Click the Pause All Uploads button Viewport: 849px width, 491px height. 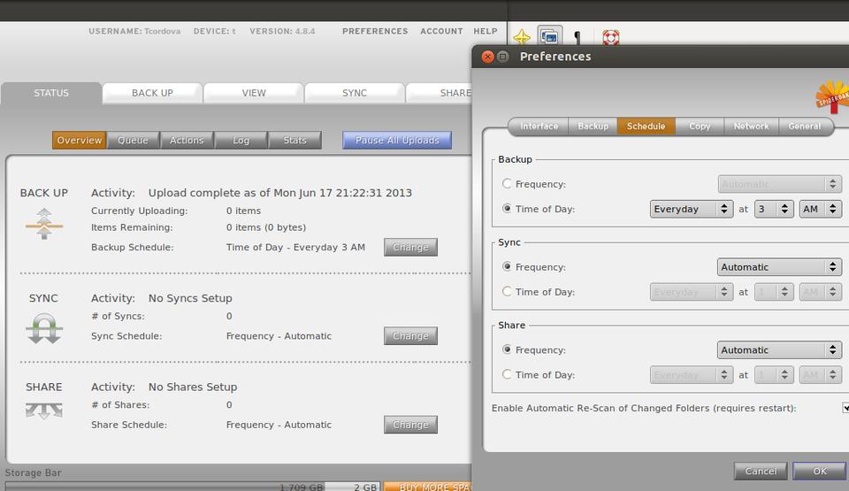click(397, 141)
